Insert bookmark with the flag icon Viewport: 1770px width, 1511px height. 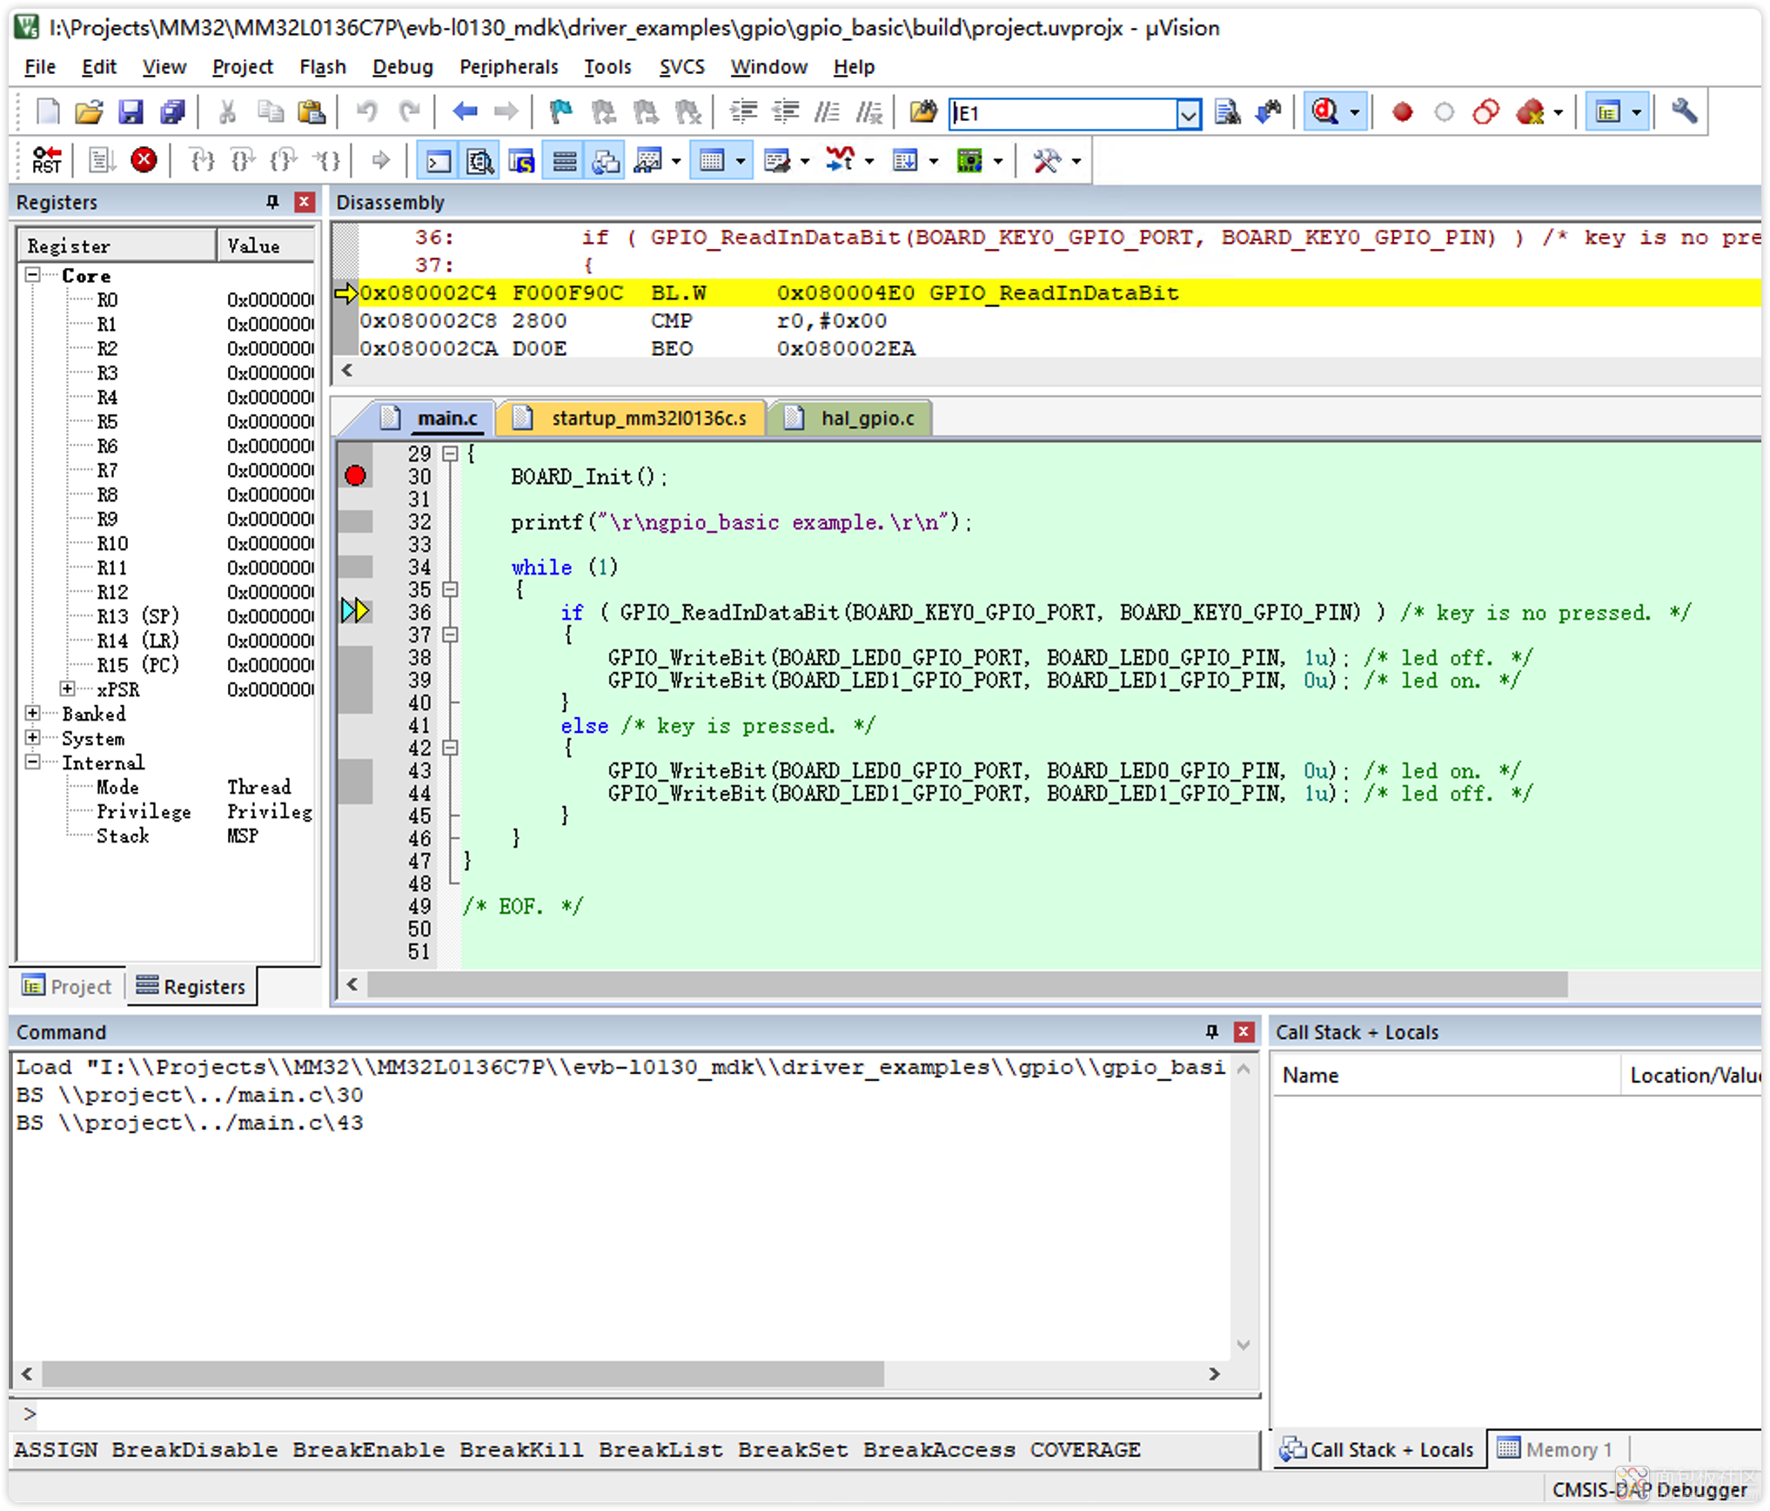561,112
